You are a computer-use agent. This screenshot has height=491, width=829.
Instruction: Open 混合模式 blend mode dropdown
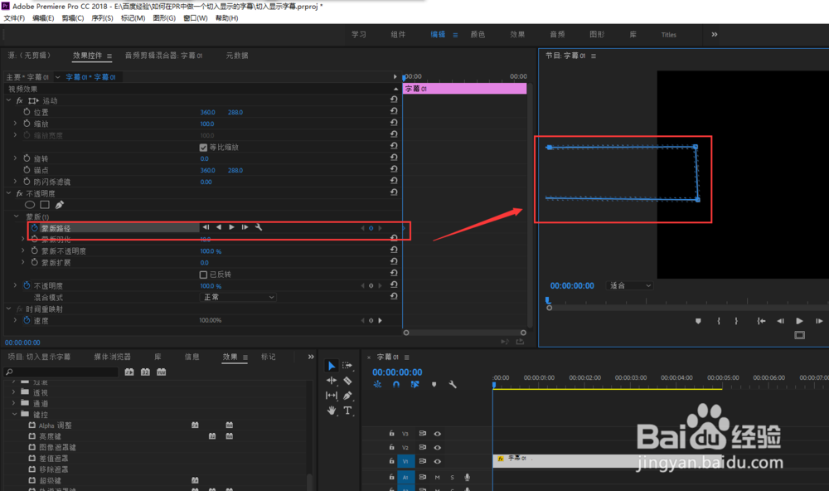[x=239, y=298]
